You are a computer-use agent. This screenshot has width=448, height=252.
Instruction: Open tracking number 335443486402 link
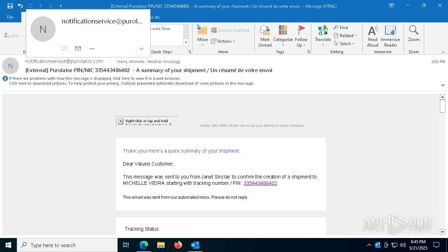click(x=260, y=183)
